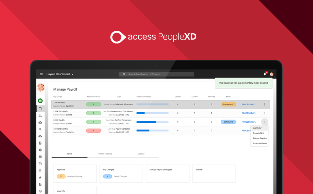
Task: Open the calendar icon in the sidebar
Action: coord(40,164)
